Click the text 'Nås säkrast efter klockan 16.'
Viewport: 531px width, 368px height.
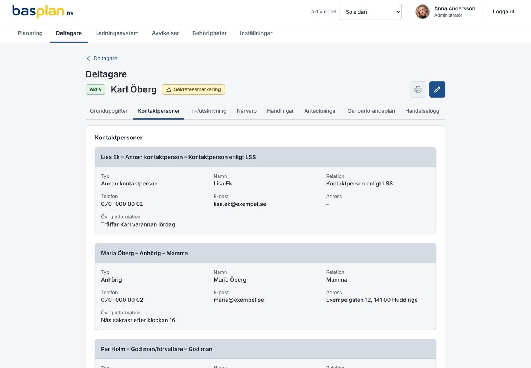139,320
